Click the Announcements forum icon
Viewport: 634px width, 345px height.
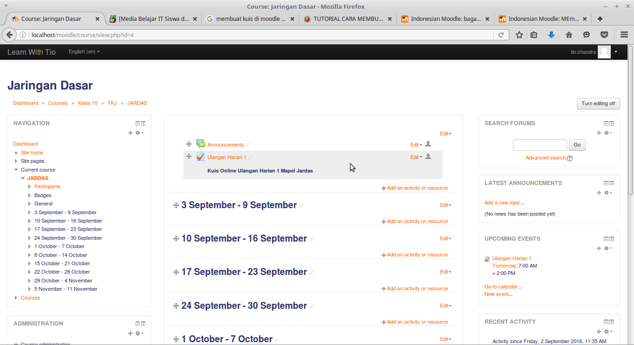(200, 144)
